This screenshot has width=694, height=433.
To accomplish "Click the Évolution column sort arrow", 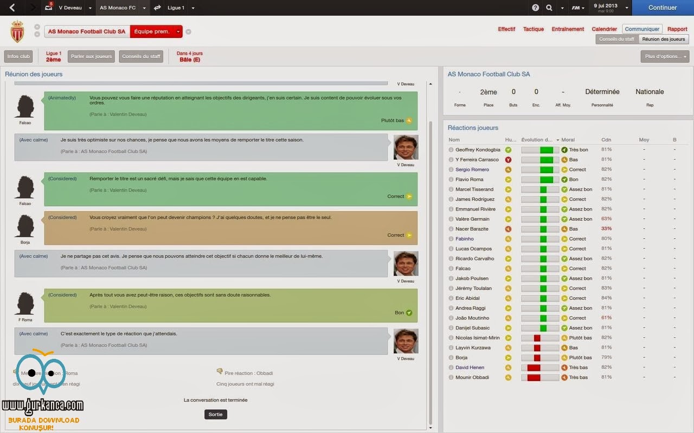I will click(557, 140).
